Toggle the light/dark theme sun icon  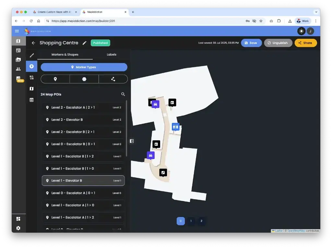[x=301, y=31]
